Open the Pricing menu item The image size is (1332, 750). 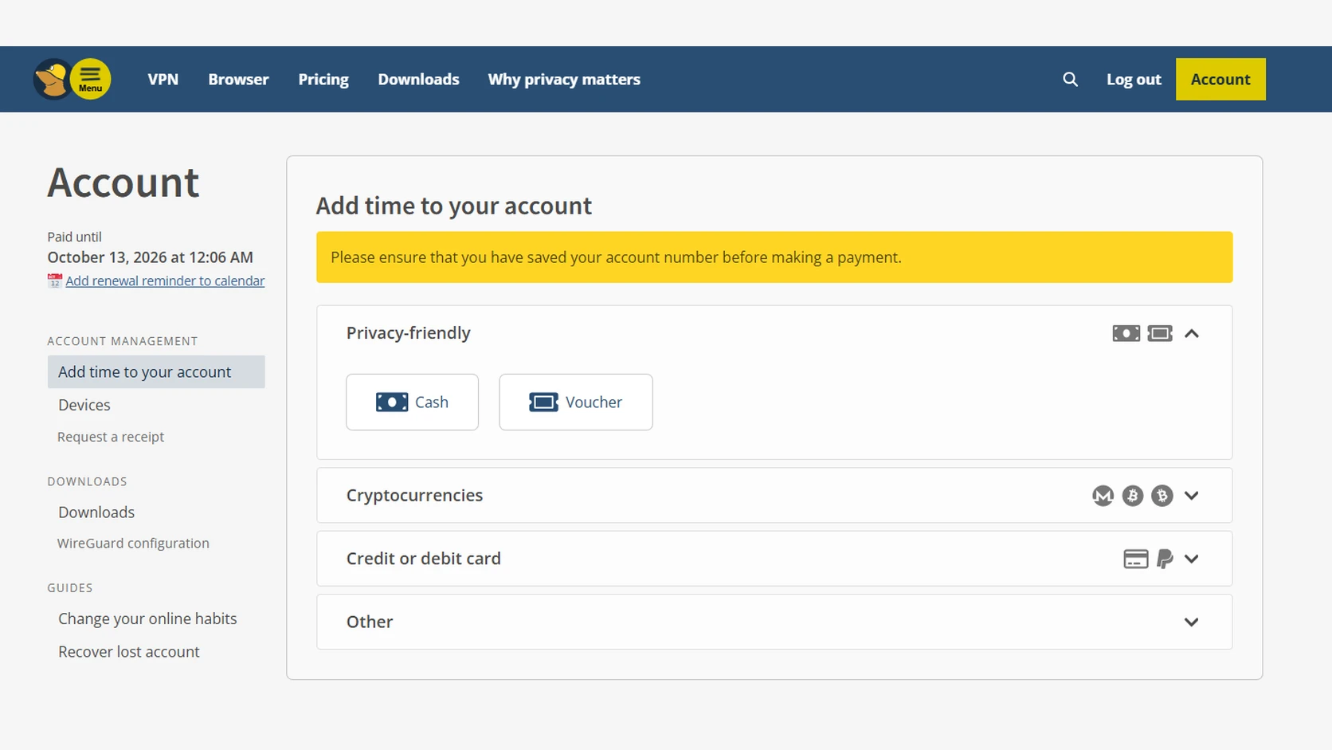pos(323,80)
